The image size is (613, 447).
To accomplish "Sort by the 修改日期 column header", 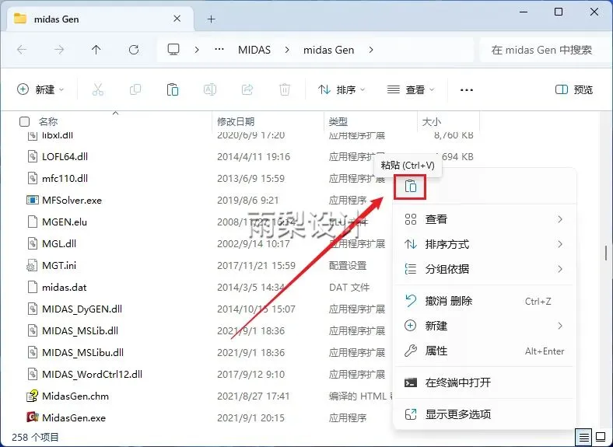I will point(236,122).
